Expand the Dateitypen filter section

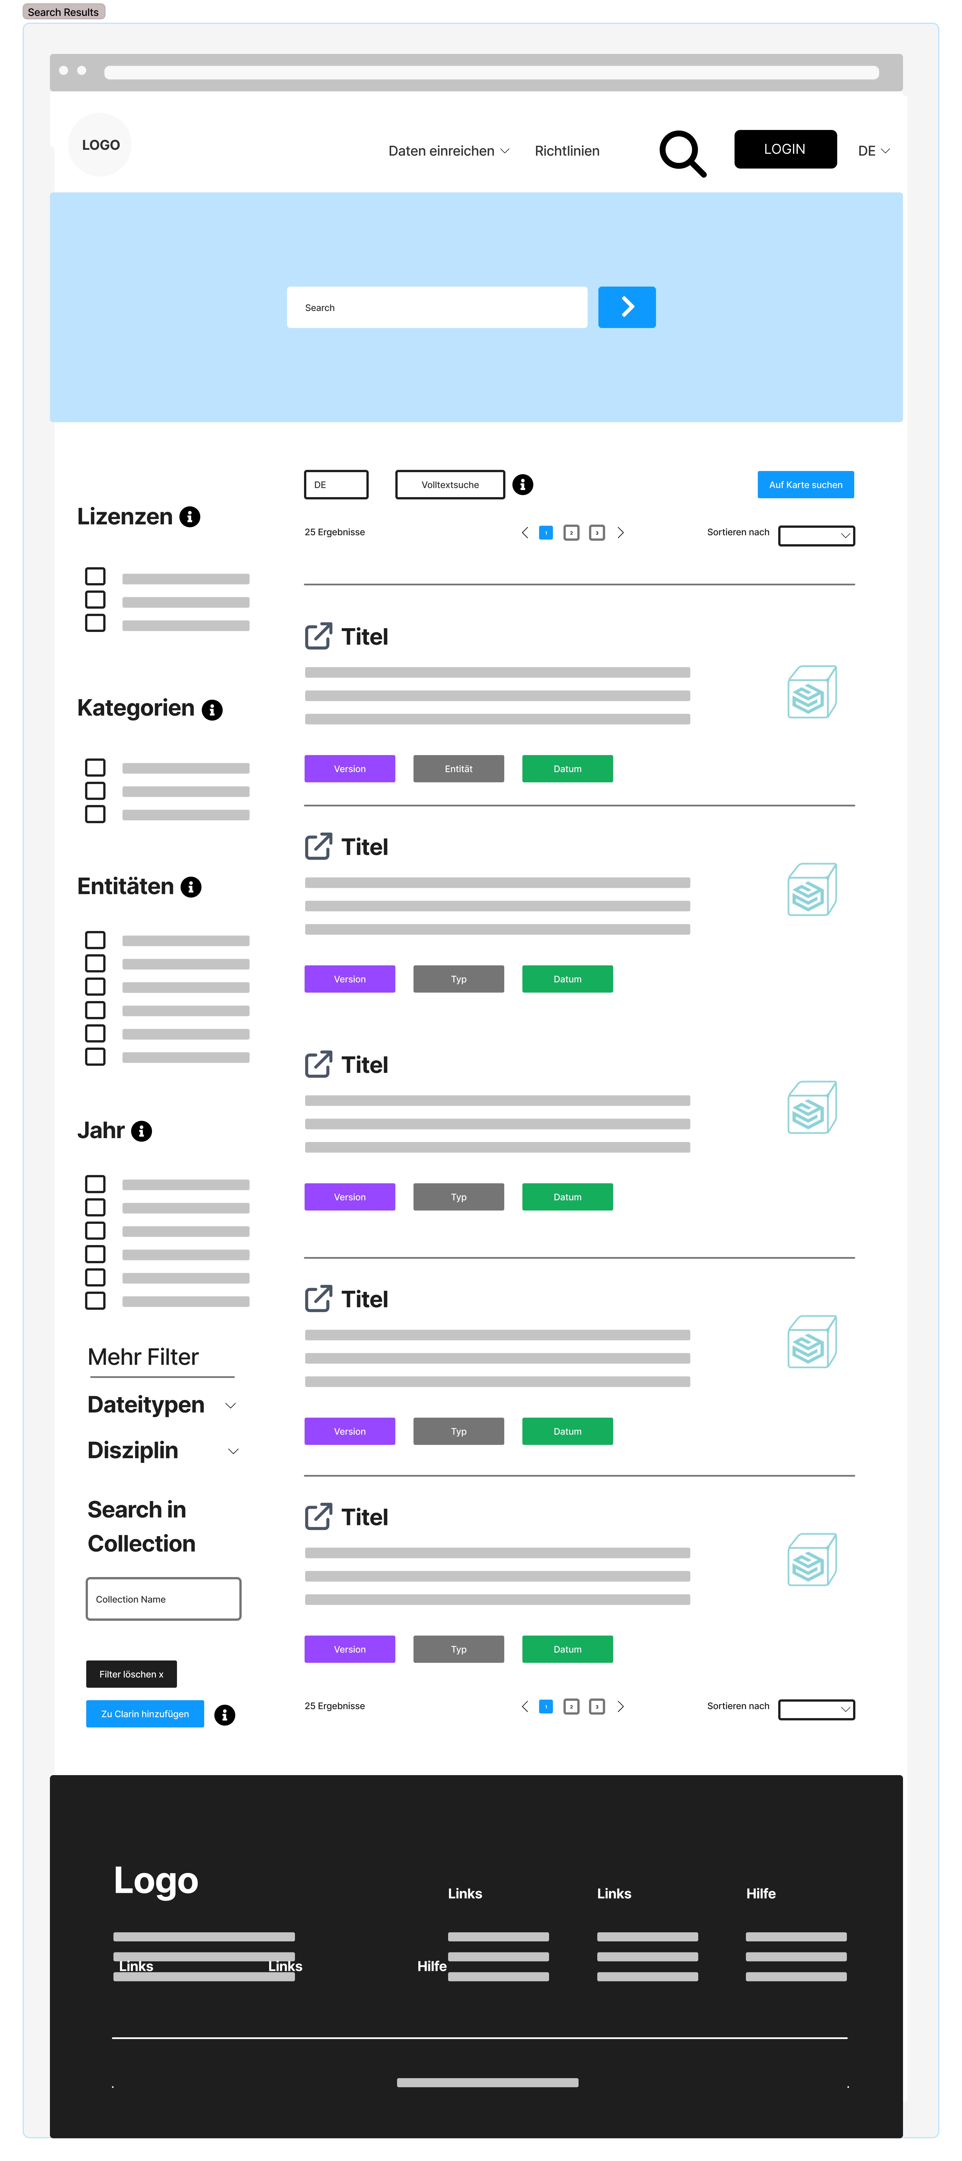pyautogui.click(x=231, y=1406)
